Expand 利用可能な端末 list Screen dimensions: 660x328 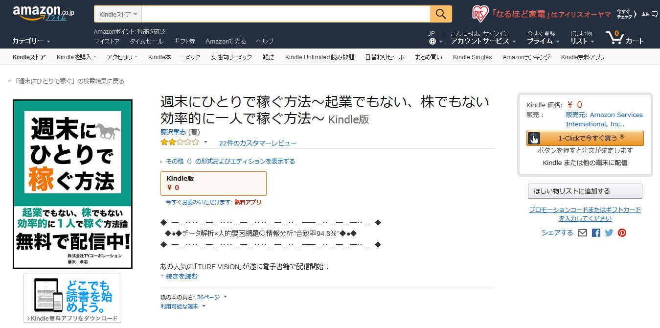(x=182, y=306)
